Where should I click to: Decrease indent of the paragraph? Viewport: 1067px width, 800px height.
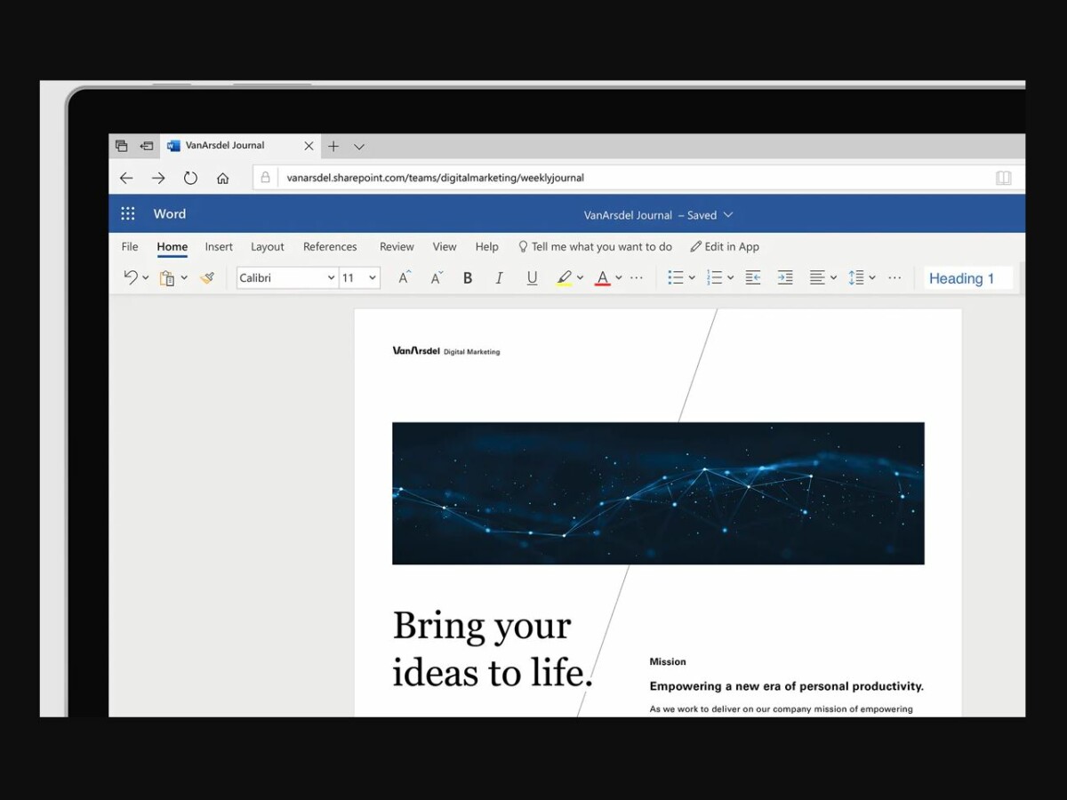click(x=753, y=278)
